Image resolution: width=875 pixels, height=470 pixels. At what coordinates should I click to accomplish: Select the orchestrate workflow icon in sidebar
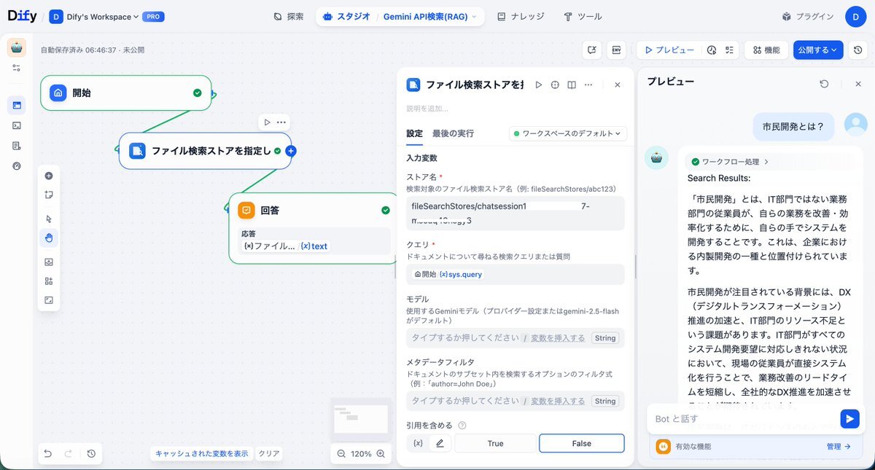click(17, 106)
